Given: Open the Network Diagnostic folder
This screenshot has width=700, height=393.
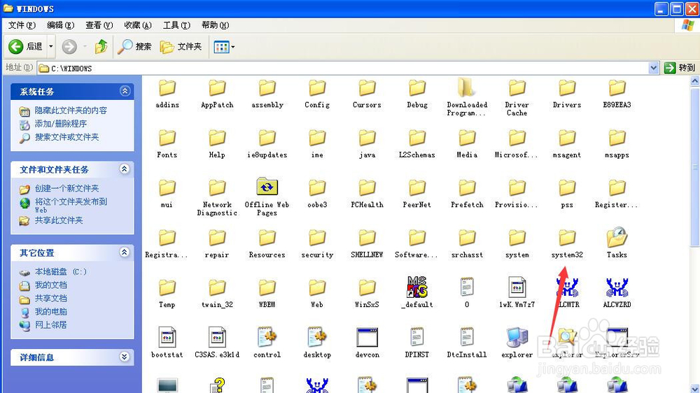Looking at the screenshot, I should (x=217, y=196).
